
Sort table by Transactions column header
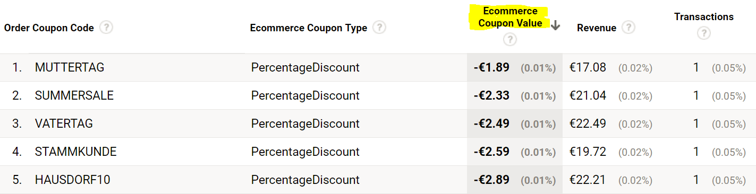click(x=704, y=17)
